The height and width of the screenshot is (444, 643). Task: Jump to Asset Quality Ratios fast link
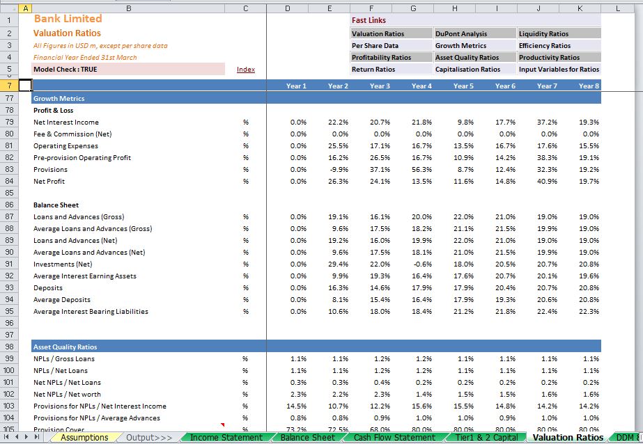[475, 57]
